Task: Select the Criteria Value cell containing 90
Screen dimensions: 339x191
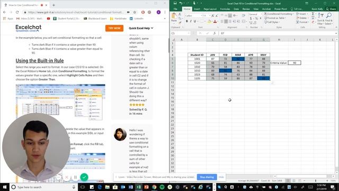Action: [295, 63]
